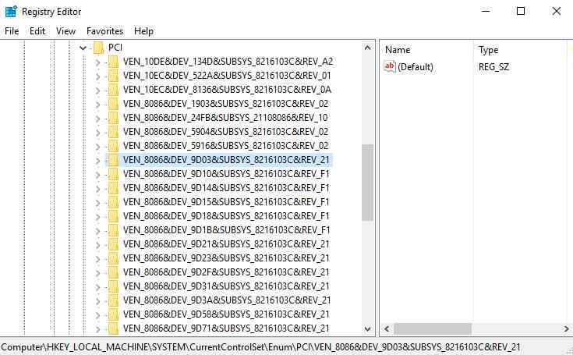Expand VEN_8086&DEV_9D71 key
This screenshot has width=573, height=355.
coord(97,329)
